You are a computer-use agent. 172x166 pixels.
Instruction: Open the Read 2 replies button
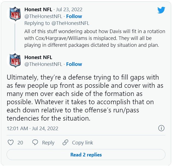coord(86,155)
